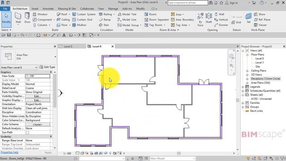286x161 pixels.
Task: Open the Area Plan: Level 0 dropdown
Action: tap(36, 68)
